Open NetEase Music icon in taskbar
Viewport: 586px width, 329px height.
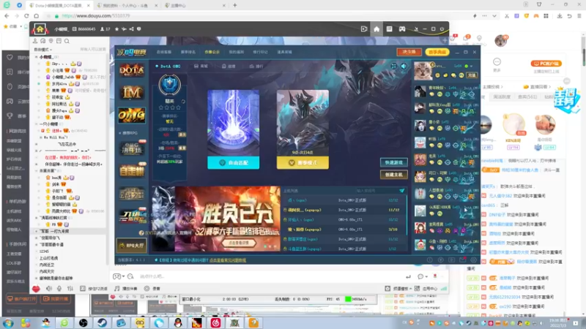click(215, 322)
